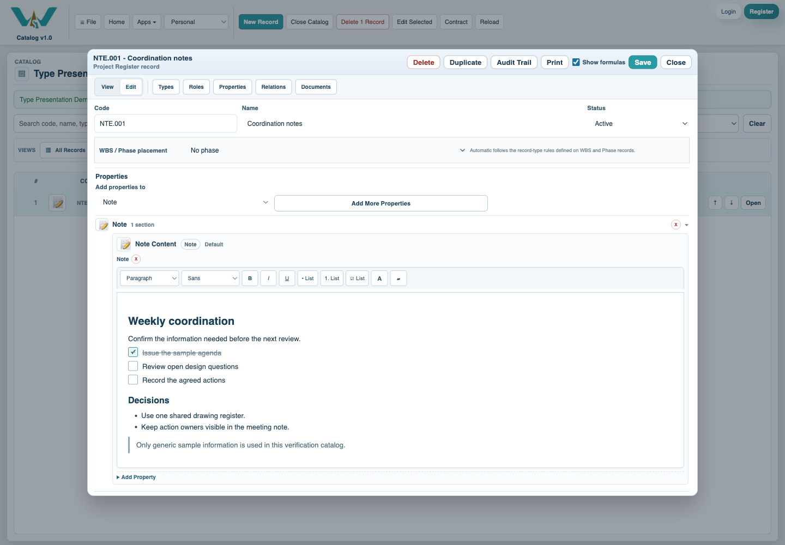785x545 pixels.
Task: Insert a bullet list in note
Action: [308, 278]
